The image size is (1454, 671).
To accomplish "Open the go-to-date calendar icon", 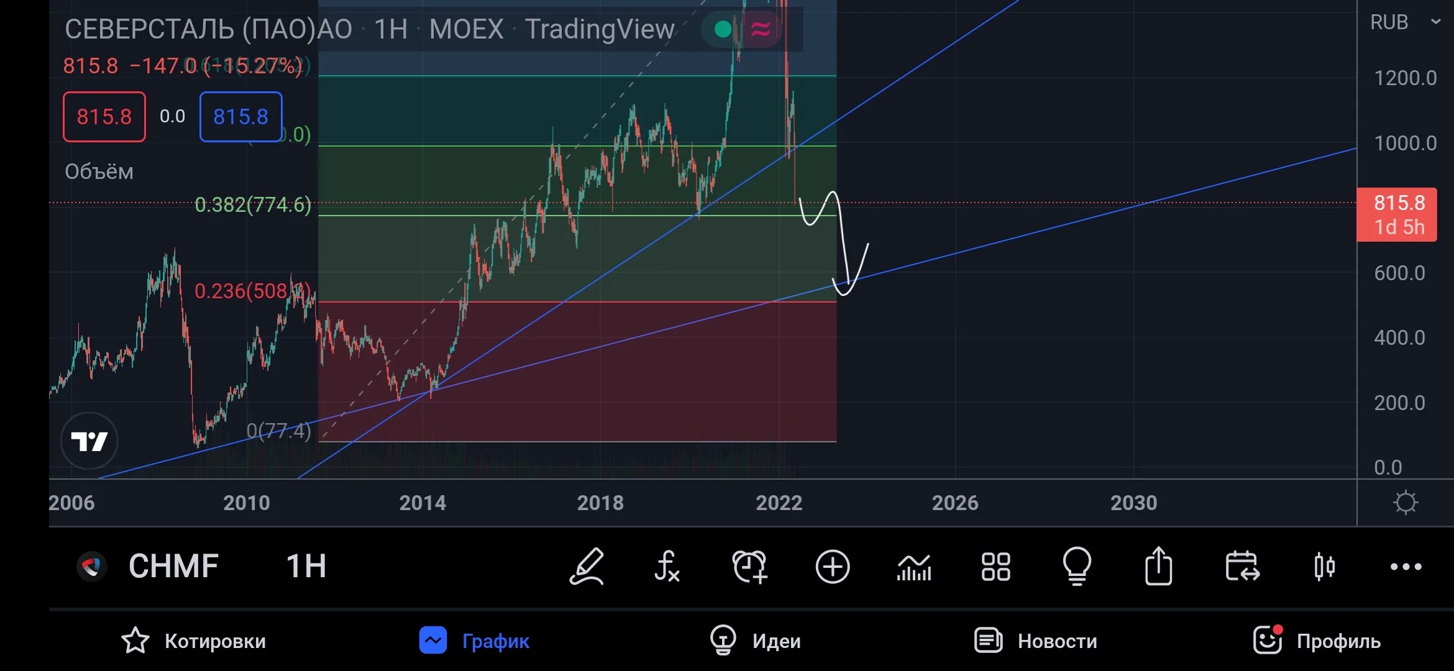I will pos(1242,566).
